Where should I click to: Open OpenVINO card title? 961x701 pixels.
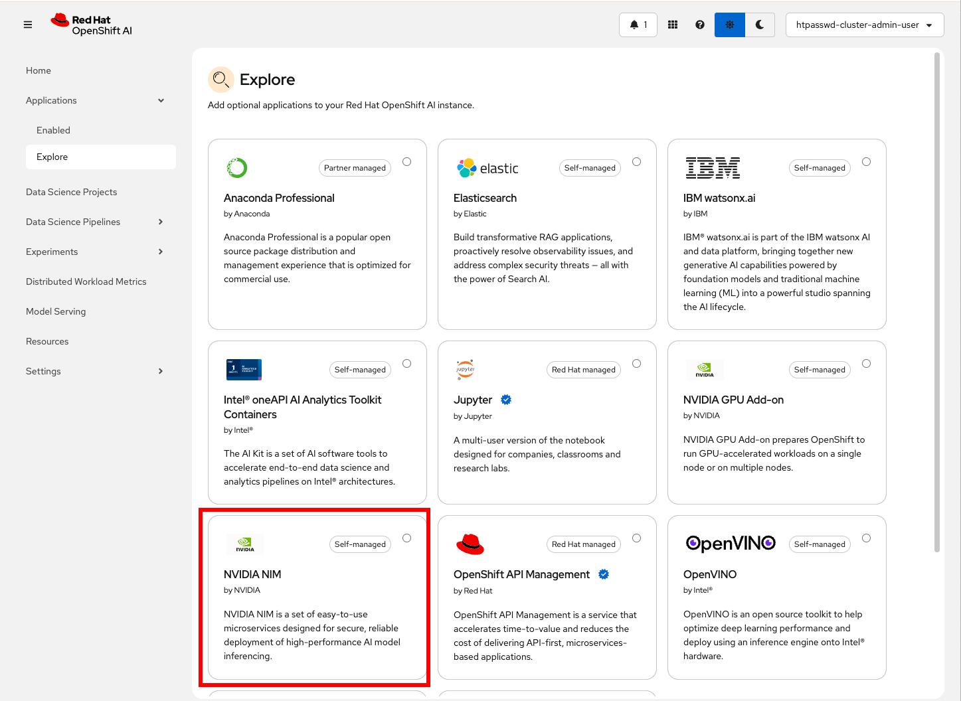710,574
